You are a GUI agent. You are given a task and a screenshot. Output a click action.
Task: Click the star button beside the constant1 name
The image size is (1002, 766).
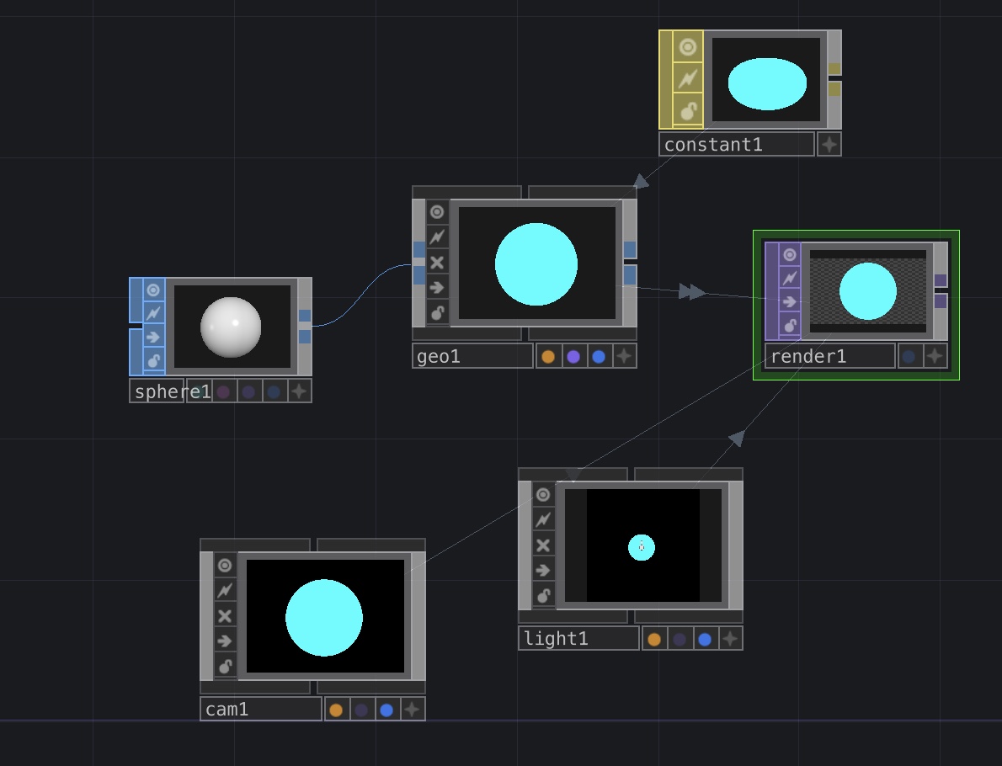tap(829, 145)
